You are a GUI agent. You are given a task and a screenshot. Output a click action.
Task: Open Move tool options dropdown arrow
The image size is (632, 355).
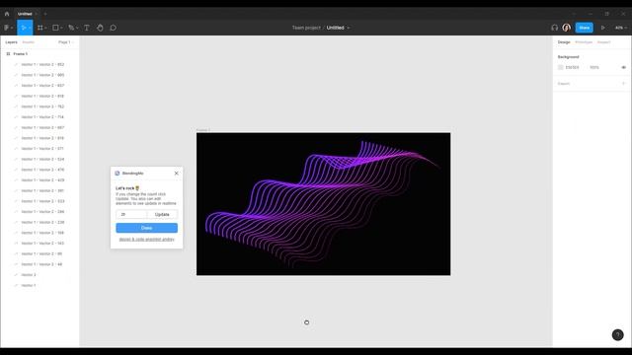click(x=30, y=28)
